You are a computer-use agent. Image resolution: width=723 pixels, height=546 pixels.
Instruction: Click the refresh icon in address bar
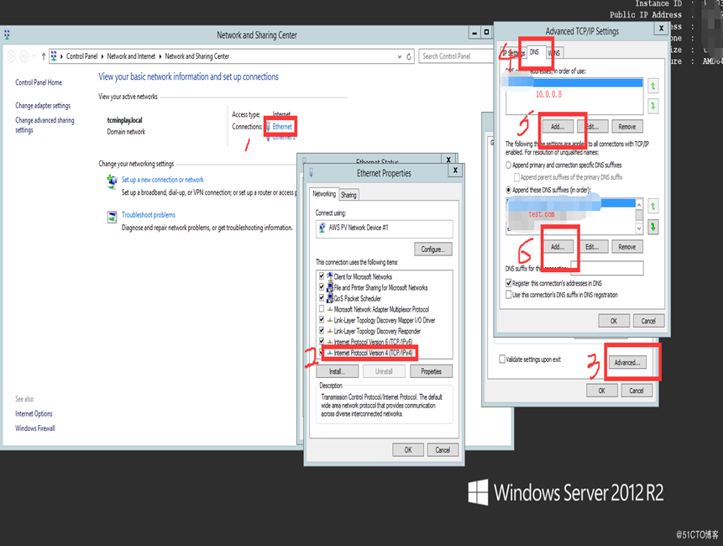tap(409, 57)
